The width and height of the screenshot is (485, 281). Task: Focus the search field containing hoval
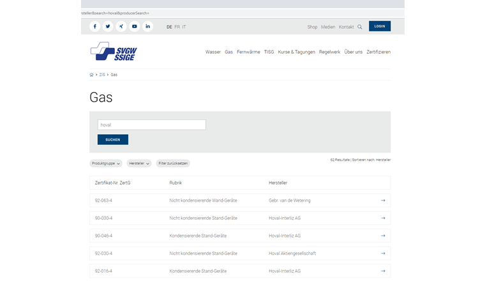click(151, 125)
